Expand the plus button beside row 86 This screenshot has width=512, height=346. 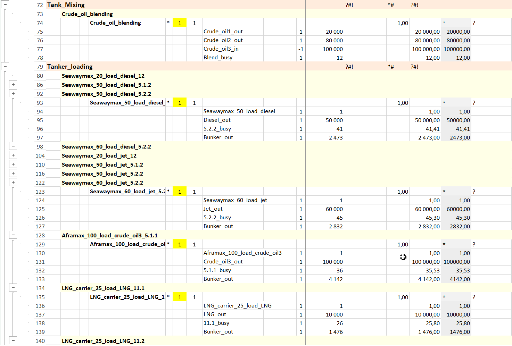[x=13, y=84]
